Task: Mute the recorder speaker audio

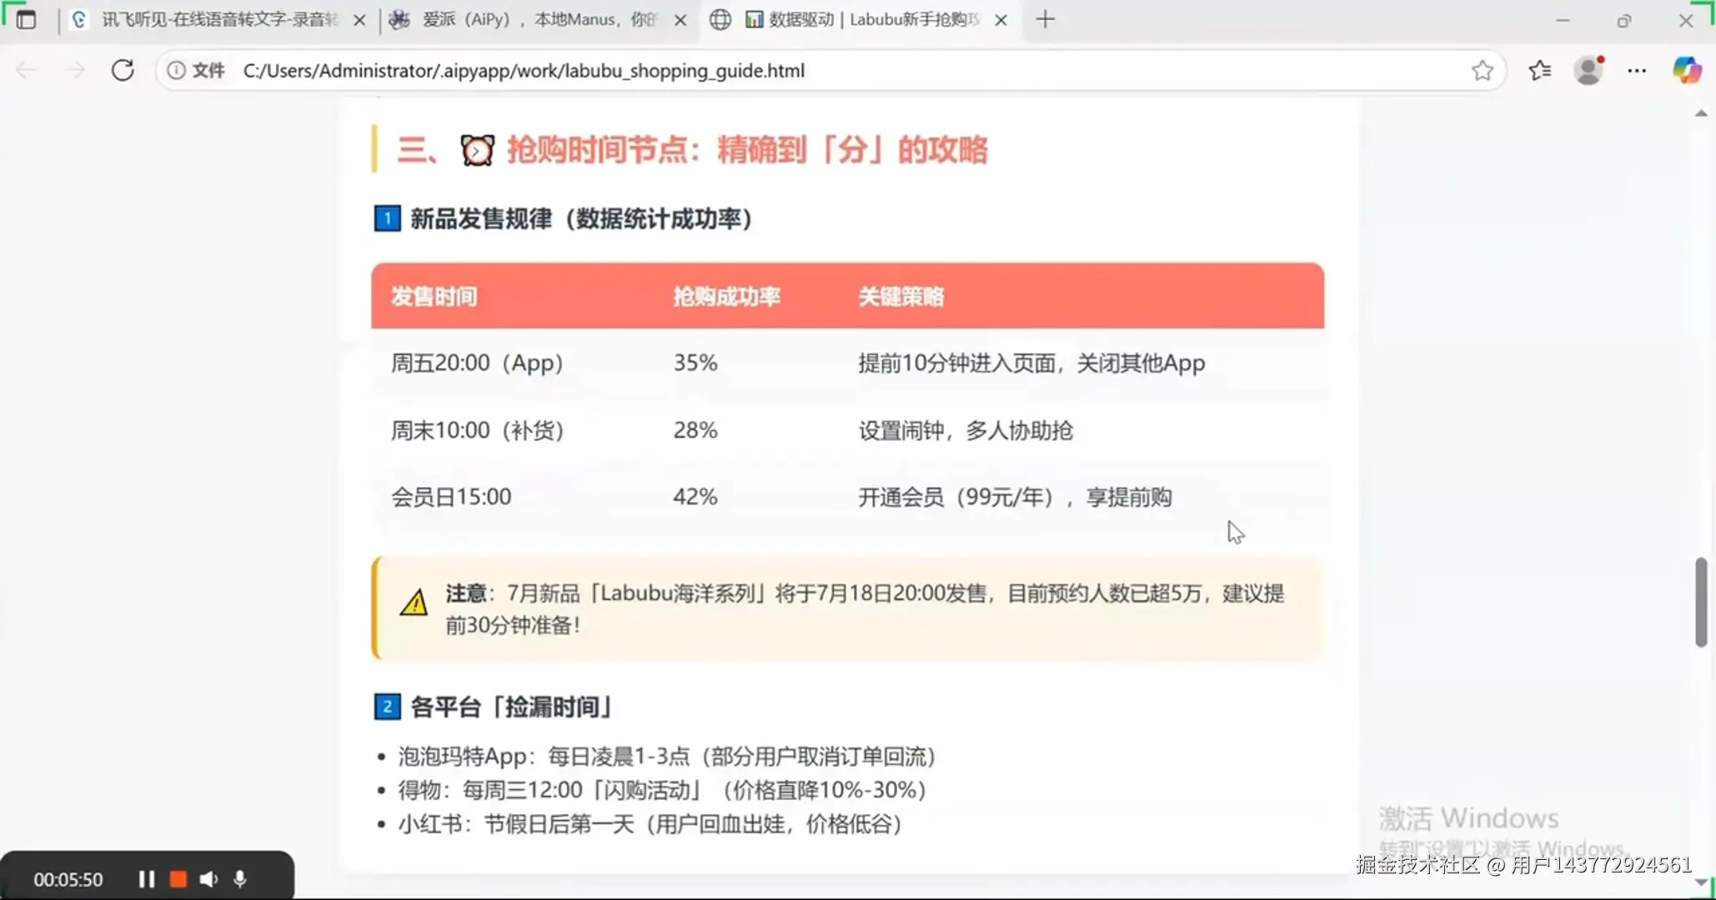Action: 208,879
